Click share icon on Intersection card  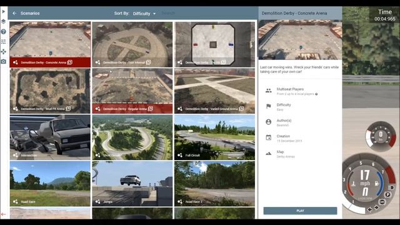point(15,156)
